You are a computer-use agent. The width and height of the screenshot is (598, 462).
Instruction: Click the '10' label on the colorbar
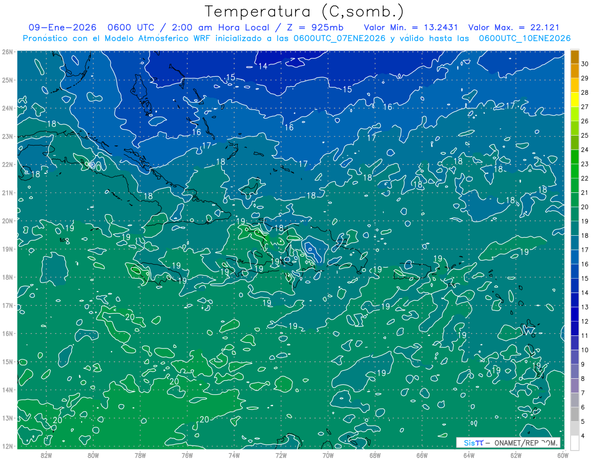pos(585,350)
